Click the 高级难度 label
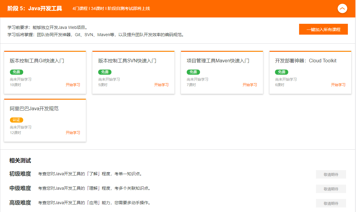The width and height of the screenshot is (356, 212). point(20,203)
